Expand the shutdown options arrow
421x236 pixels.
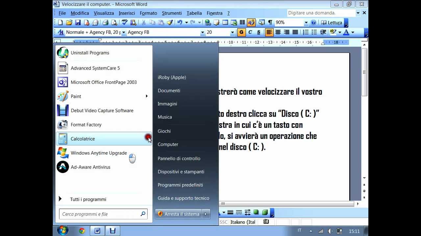click(x=206, y=214)
